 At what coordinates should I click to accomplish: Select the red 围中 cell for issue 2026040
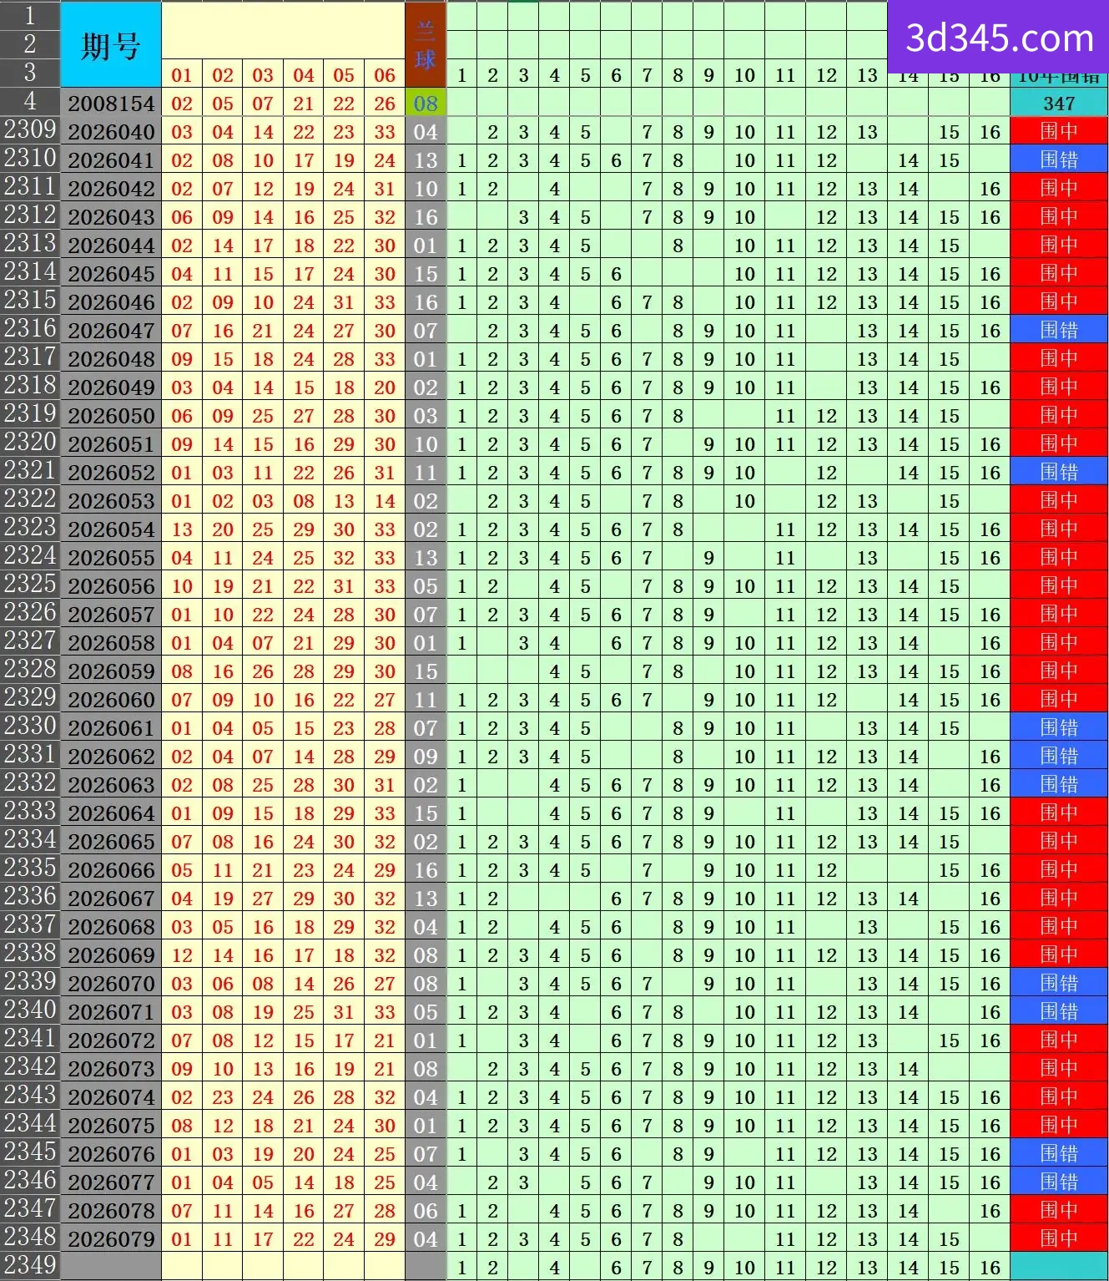[1059, 131]
